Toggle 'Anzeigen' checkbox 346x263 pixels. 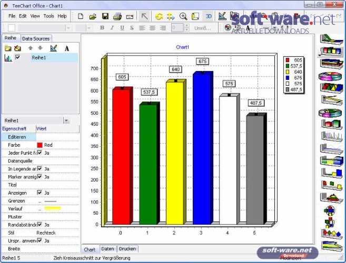[39, 193]
